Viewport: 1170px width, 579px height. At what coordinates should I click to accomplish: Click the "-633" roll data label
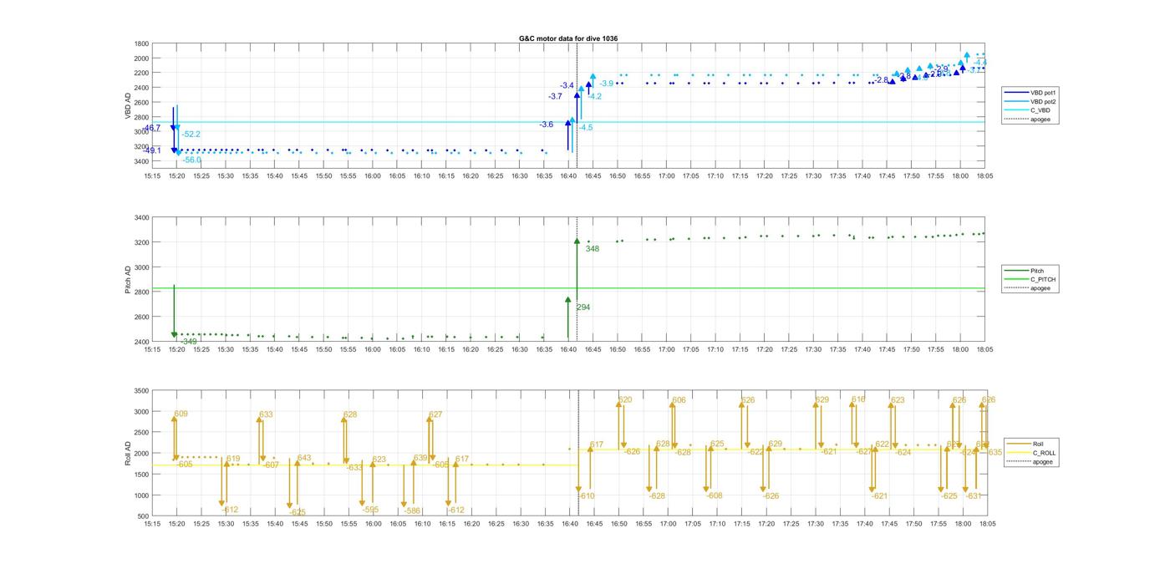[x=354, y=468]
